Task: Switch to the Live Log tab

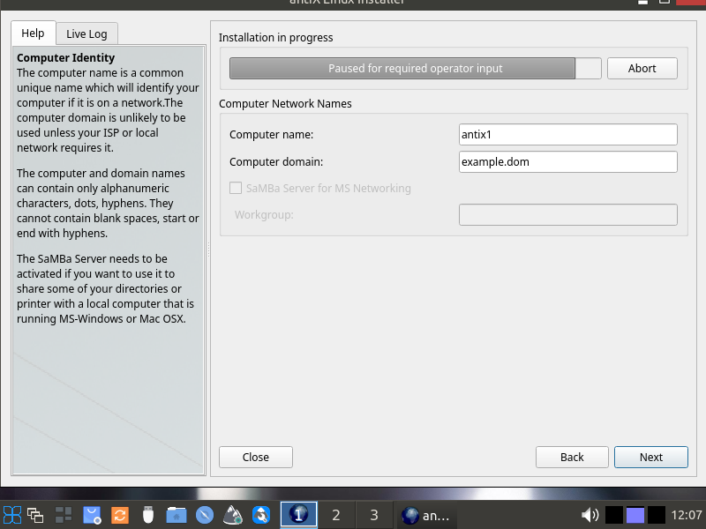Action: pyautogui.click(x=86, y=34)
